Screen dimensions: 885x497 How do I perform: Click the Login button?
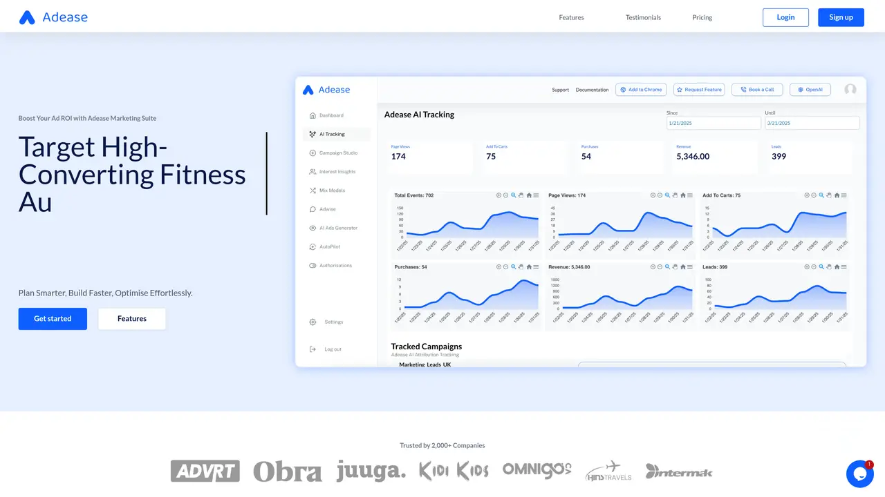pos(785,17)
